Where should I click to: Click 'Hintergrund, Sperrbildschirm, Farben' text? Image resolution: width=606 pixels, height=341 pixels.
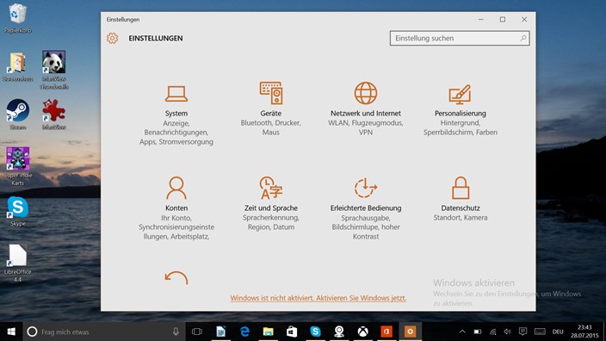[x=461, y=127]
